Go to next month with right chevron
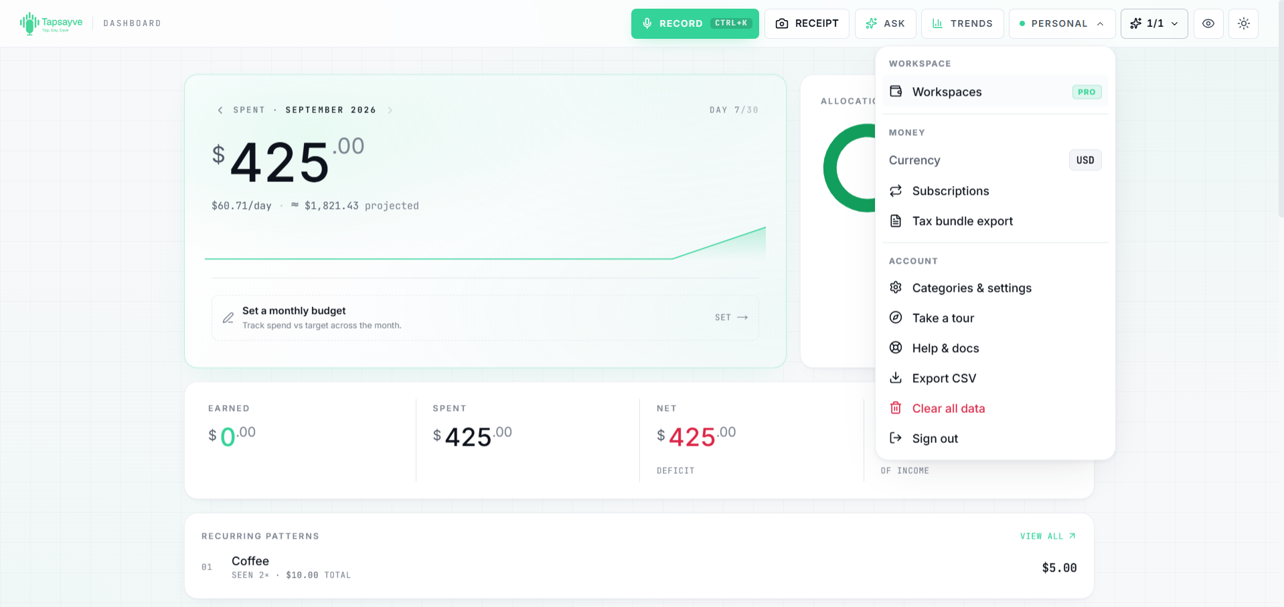The width and height of the screenshot is (1284, 607). pos(390,110)
